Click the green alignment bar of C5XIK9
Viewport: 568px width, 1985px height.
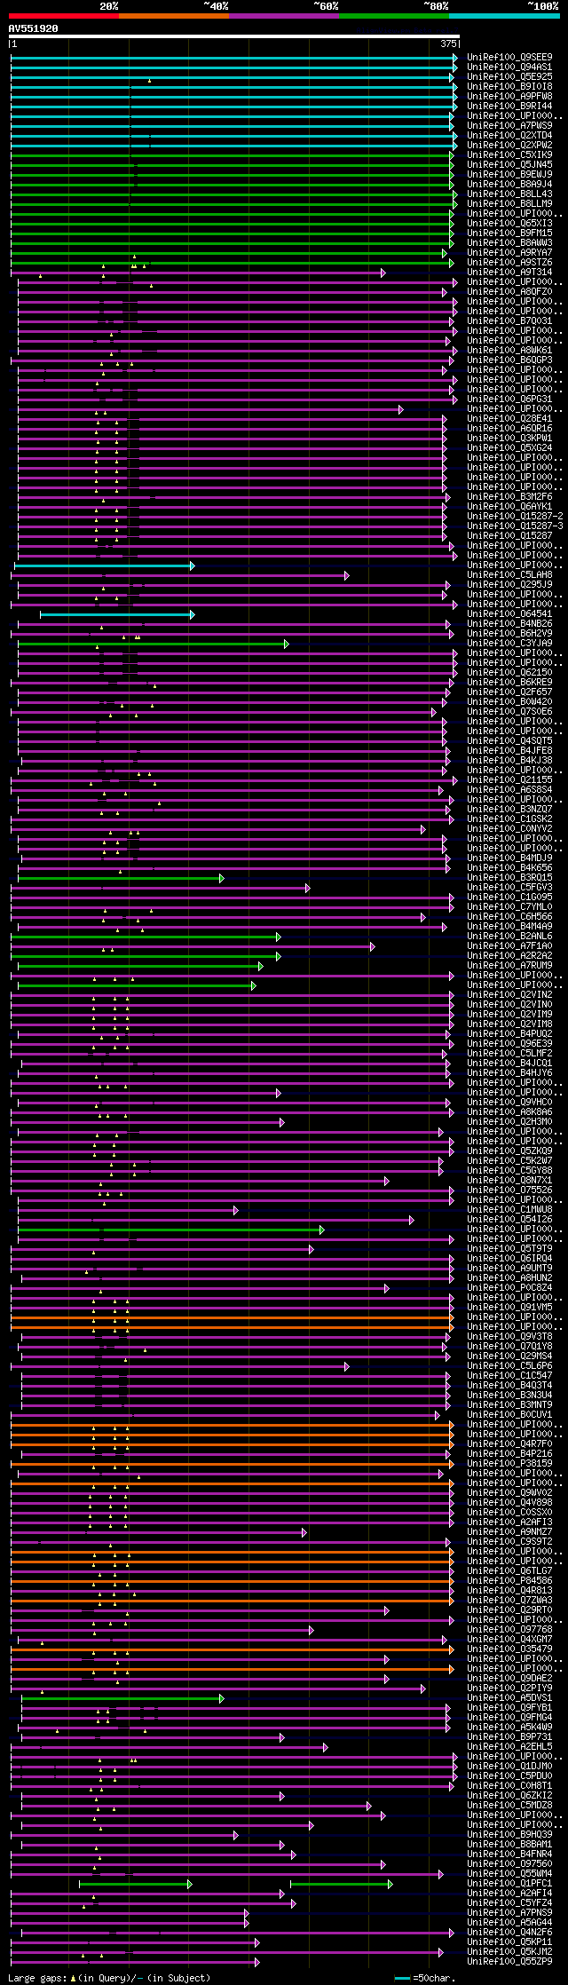pyautogui.click(x=233, y=155)
